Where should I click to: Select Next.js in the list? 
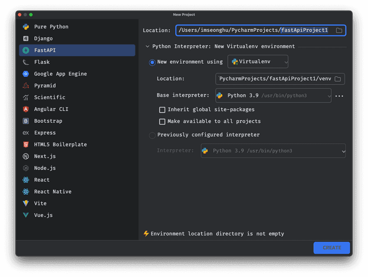tap(77, 156)
